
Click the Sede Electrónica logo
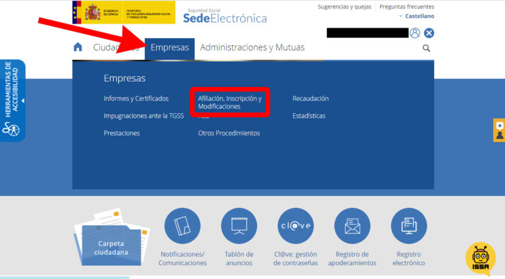tap(225, 17)
